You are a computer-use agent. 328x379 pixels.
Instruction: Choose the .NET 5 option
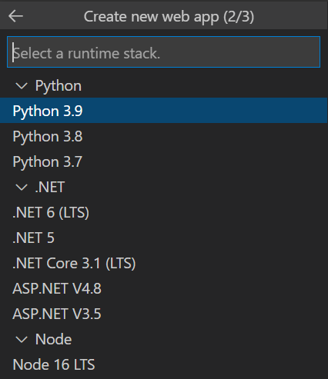(x=164, y=238)
